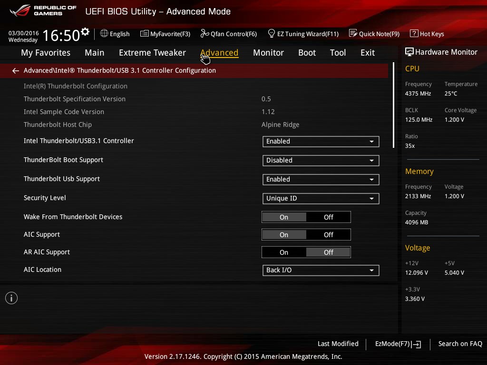Click English language button
Viewport: 487px width, 365px height.
(119, 34)
